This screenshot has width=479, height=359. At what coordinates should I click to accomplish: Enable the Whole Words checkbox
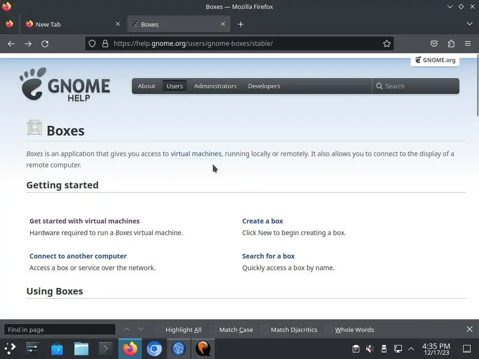[328, 330]
